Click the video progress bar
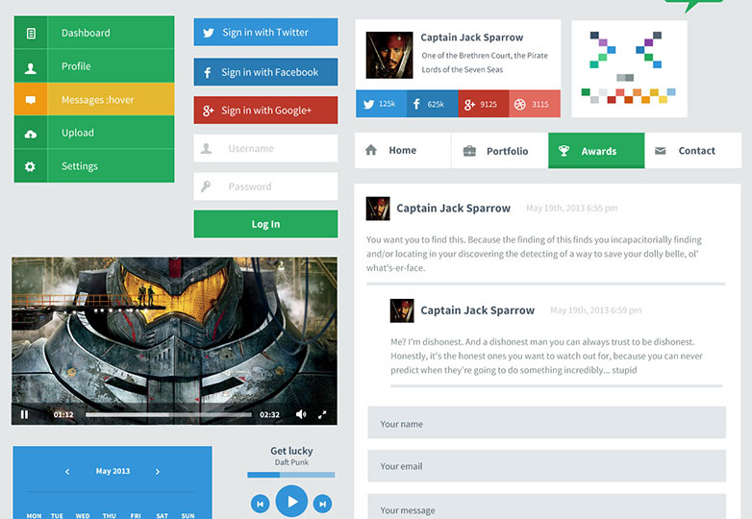Image resolution: width=752 pixels, height=519 pixels. pos(169,415)
